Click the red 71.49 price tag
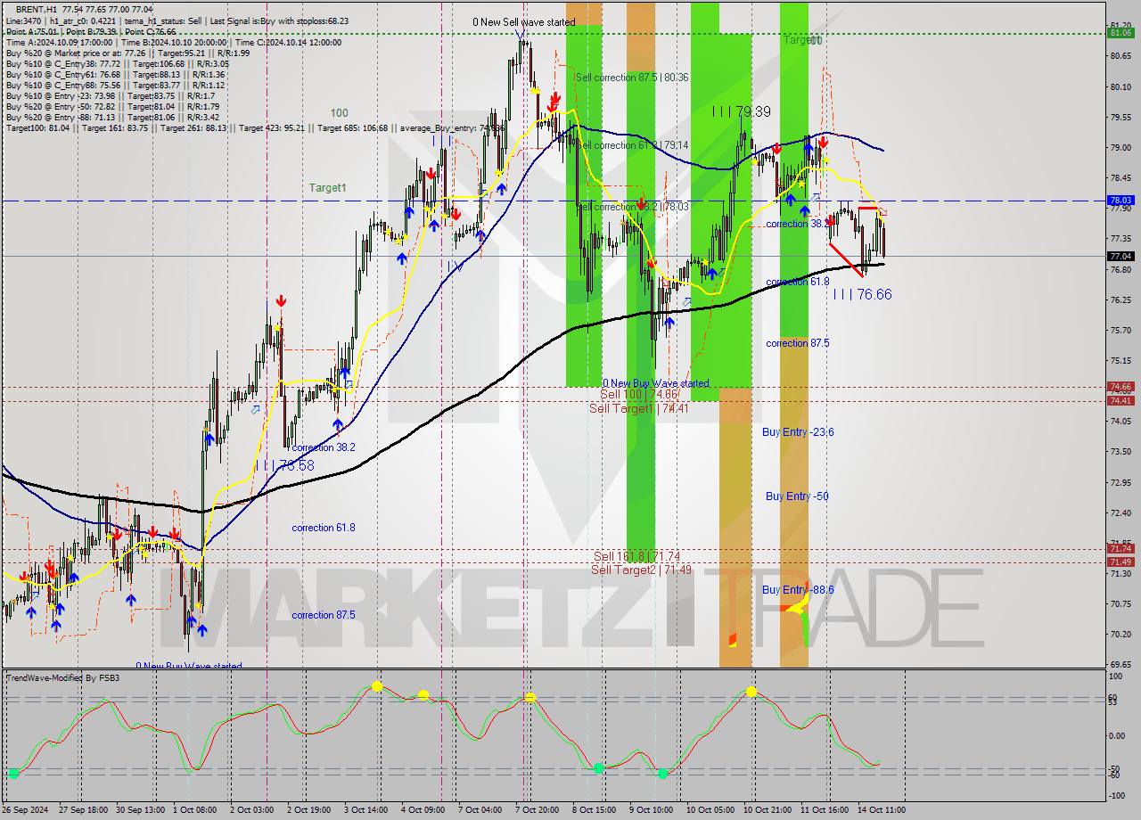The height and width of the screenshot is (820, 1141). pos(1120,562)
